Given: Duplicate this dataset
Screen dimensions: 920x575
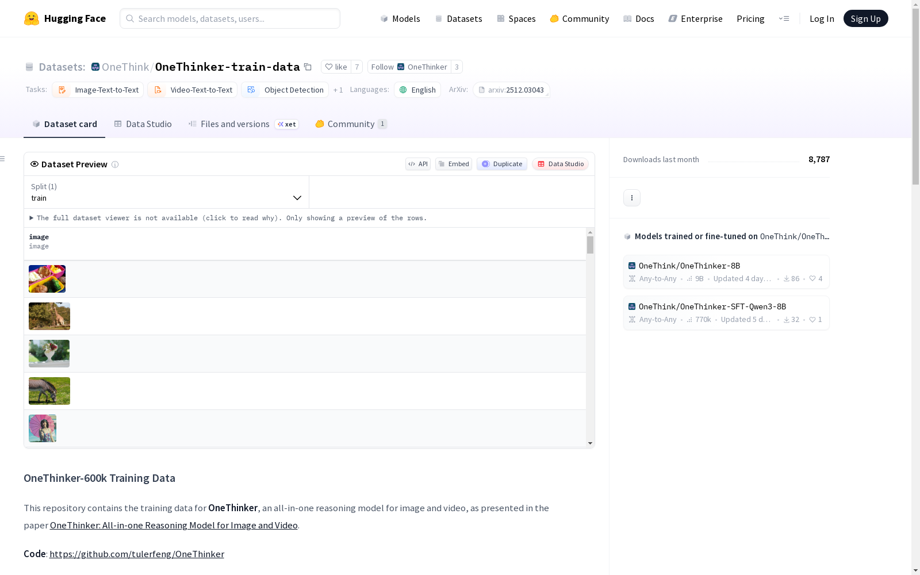Looking at the screenshot, I should point(502,164).
